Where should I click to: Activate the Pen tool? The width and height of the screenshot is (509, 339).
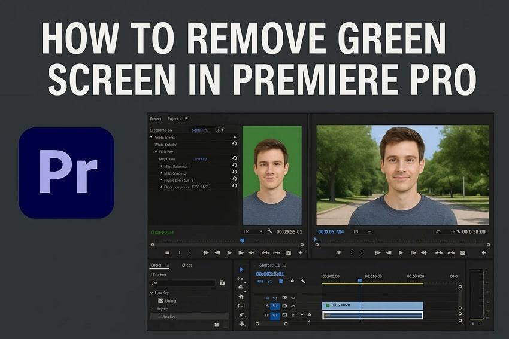pyautogui.click(x=241, y=314)
